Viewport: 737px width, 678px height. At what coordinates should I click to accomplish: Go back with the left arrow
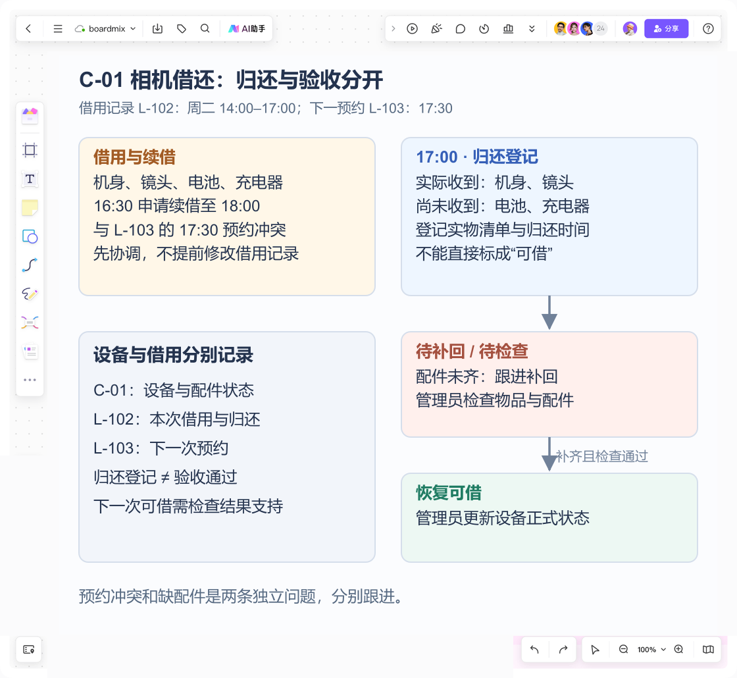(x=29, y=29)
